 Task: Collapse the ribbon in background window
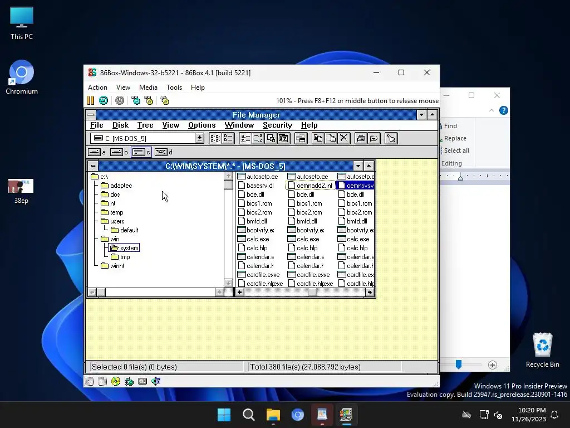pos(492,110)
